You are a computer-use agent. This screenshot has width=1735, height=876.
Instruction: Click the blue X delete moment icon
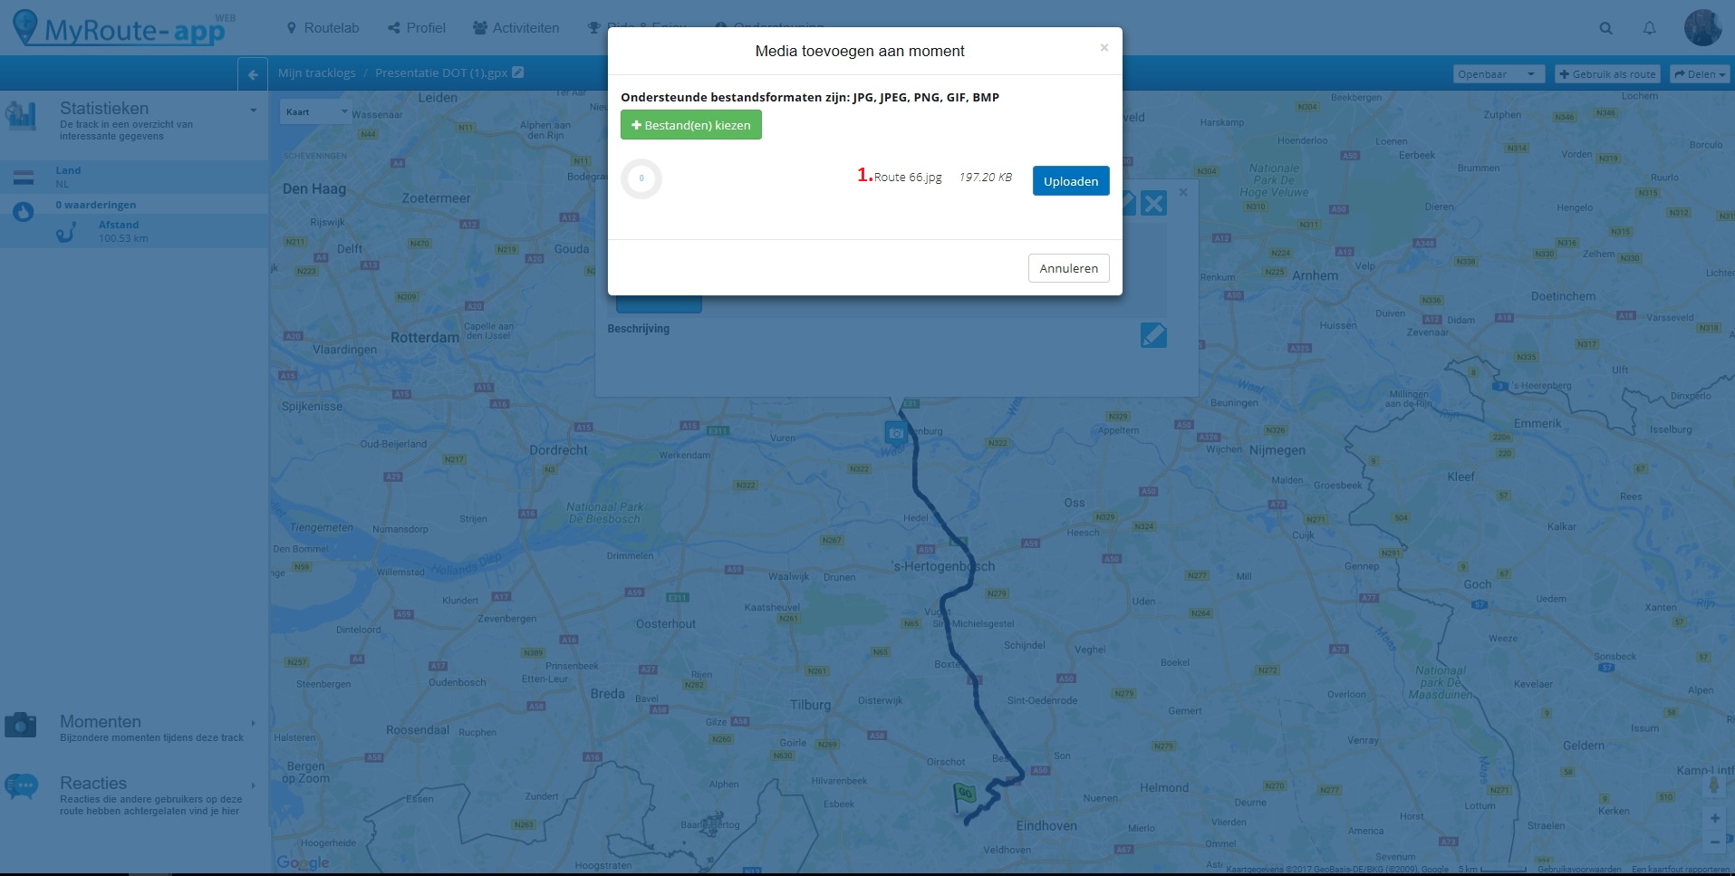1153,203
